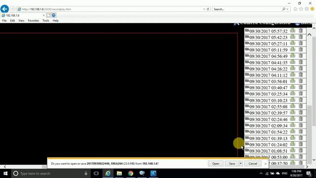The width and height of the screenshot is (316, 178).
Task: Open the downloaded h264 file
Action: click(216, 164)
